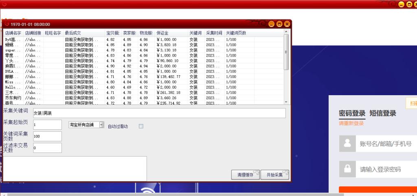Viewport: 417px width, 196px height.
Task: Close the 1970-01-01 collection dialog
Action: point(287,24)
